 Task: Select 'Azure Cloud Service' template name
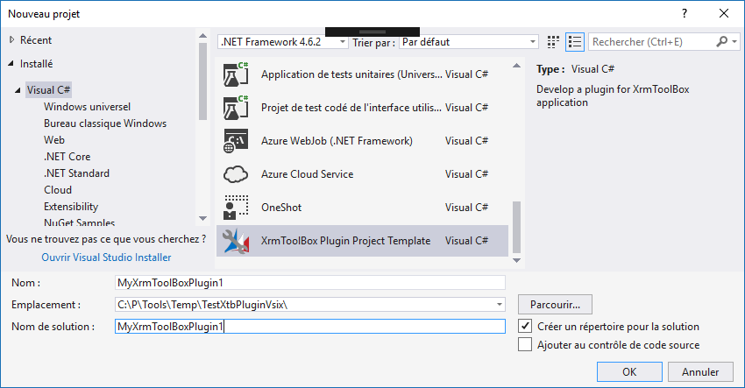point(307,174)
